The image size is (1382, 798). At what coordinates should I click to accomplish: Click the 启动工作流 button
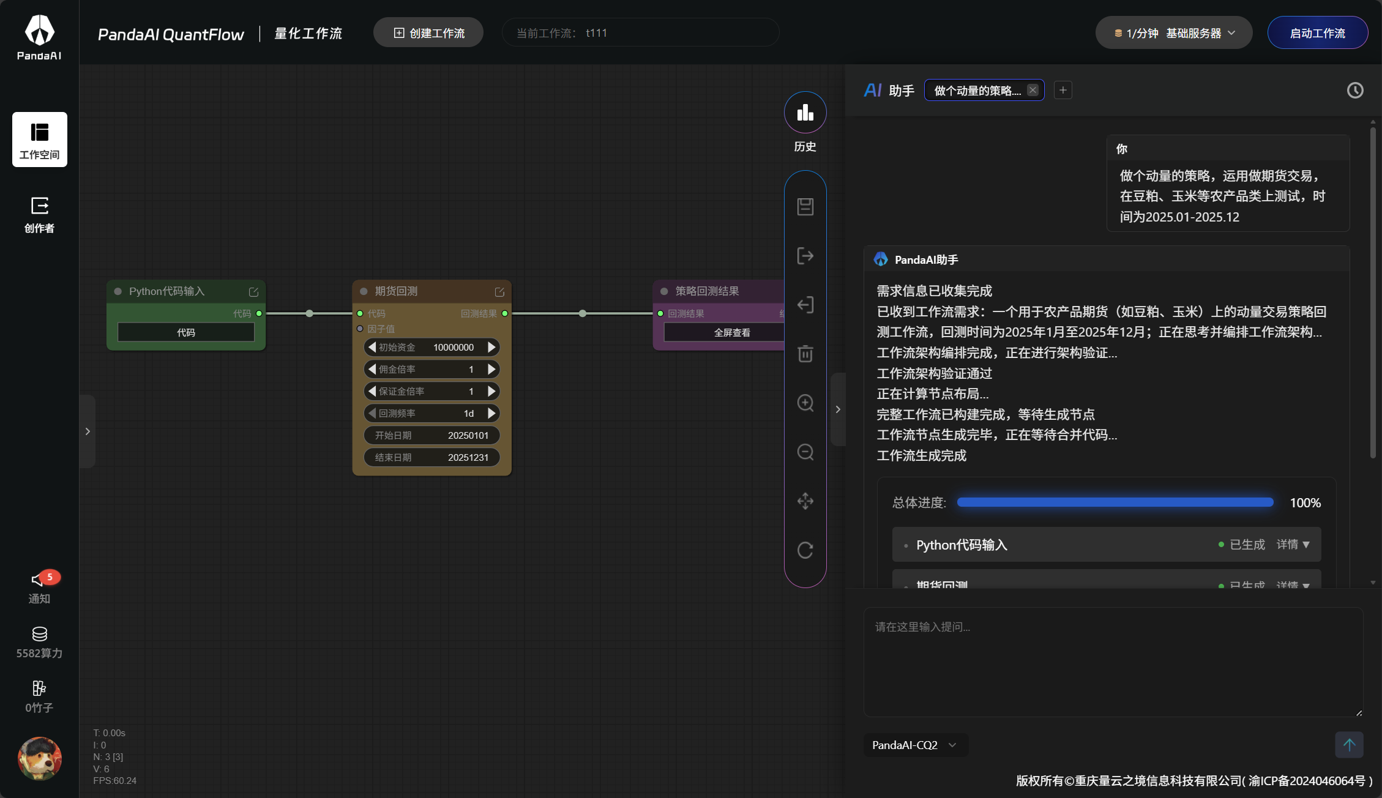pyautogui.click(x=1318, y=33)
